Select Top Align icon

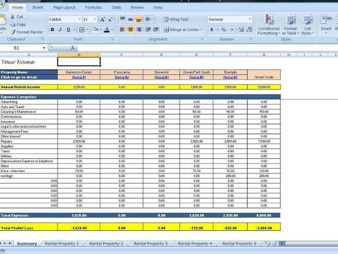point(122,19)
